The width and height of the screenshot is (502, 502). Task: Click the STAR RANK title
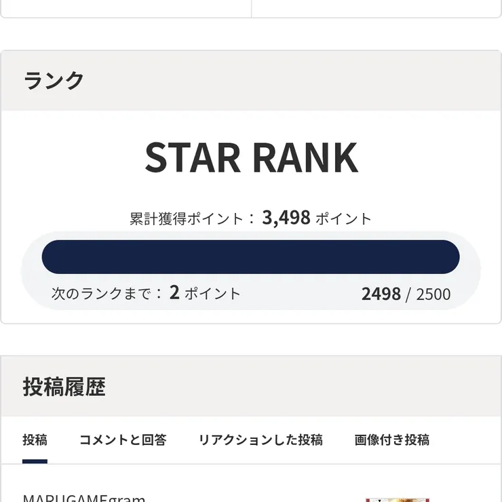251,157
